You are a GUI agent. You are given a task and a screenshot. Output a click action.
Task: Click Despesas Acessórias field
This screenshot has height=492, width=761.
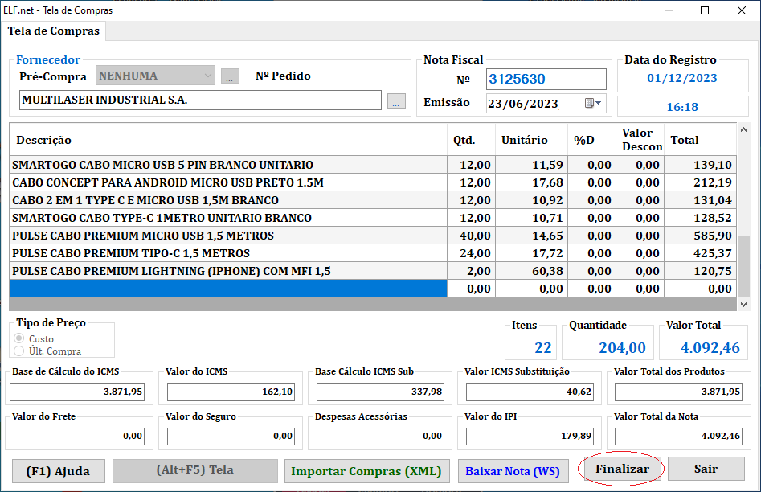click(381, 437)
